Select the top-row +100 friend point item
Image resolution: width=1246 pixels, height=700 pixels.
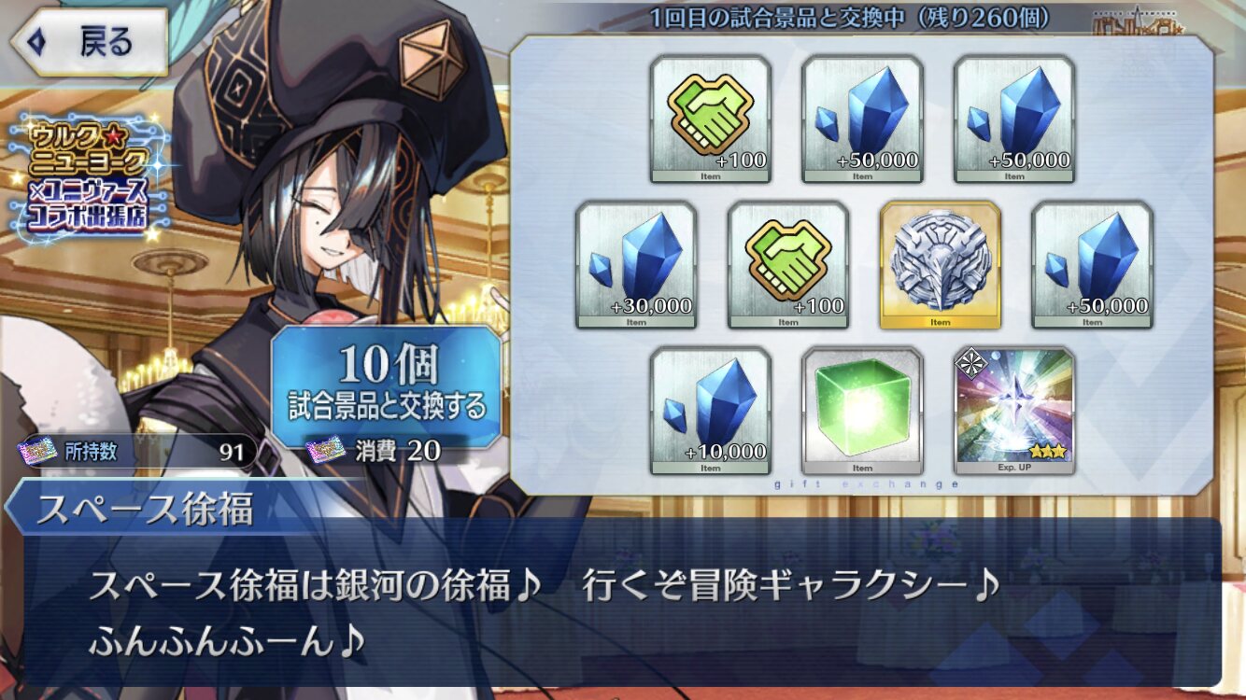pyautogui.click(x=710, y=119)
